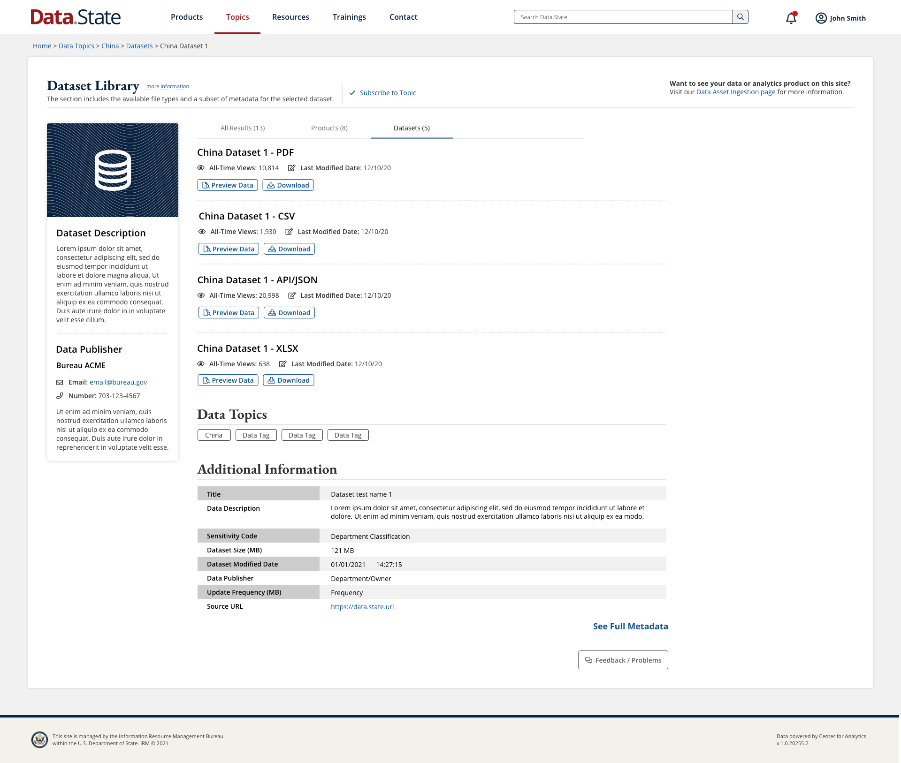
Task: Open the Products (8) tab
Action: (x=329, y=128)
